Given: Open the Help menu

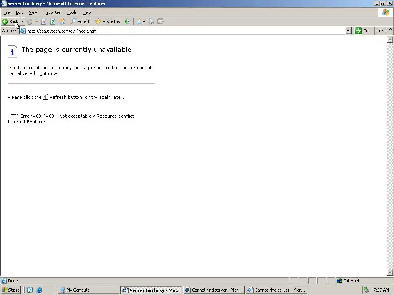Looking at the screenshot, I should 87,12.
